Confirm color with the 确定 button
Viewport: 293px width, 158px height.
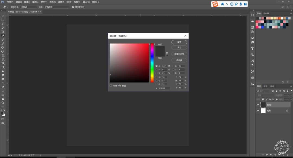point(179,42)
